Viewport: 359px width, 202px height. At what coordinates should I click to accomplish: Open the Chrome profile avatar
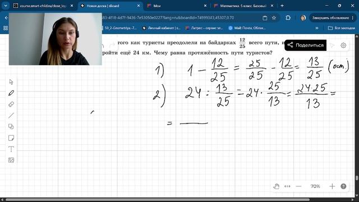303,18
